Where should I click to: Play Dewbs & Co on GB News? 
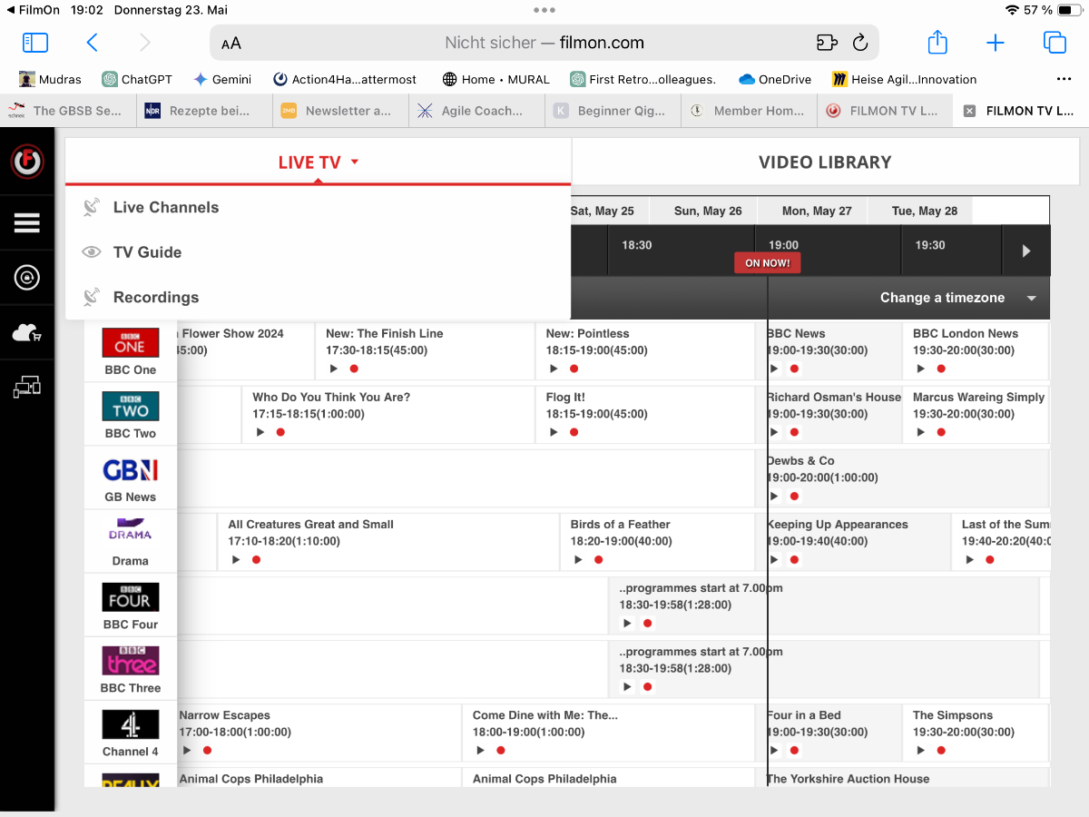(x=774, y=496)
